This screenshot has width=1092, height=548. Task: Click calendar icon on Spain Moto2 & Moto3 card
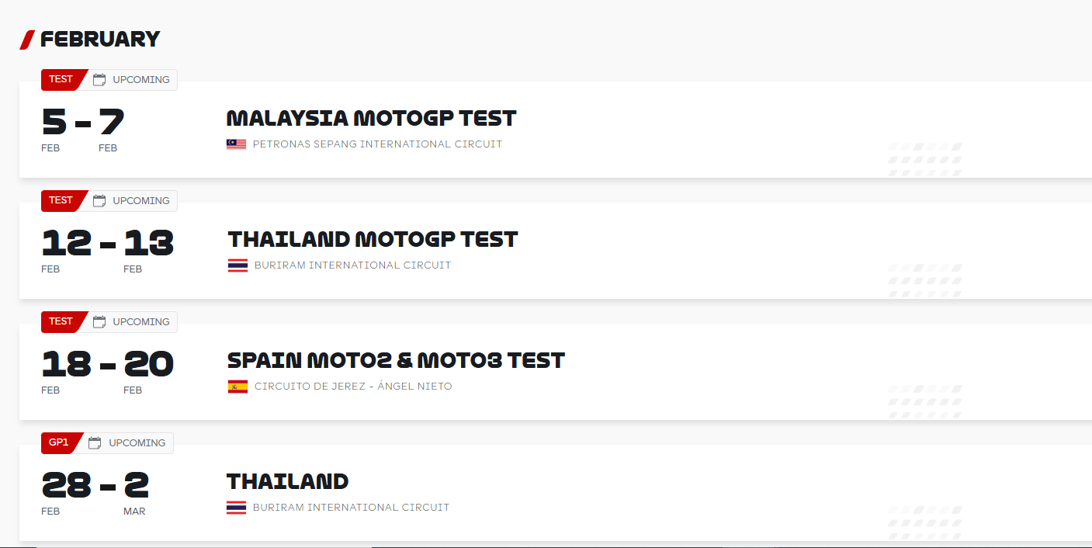[x=99, y=322]
